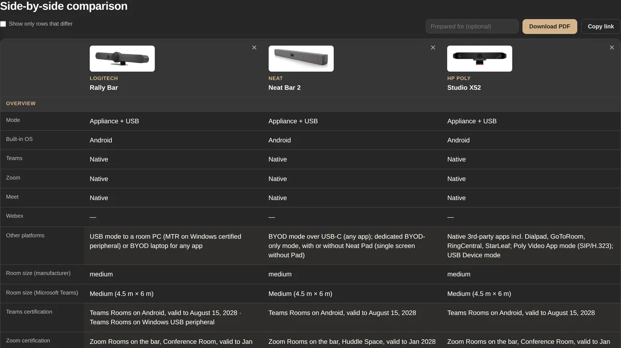
Task: Click the Neat Bar 2 product name
Action: click(x=285, y=88)
